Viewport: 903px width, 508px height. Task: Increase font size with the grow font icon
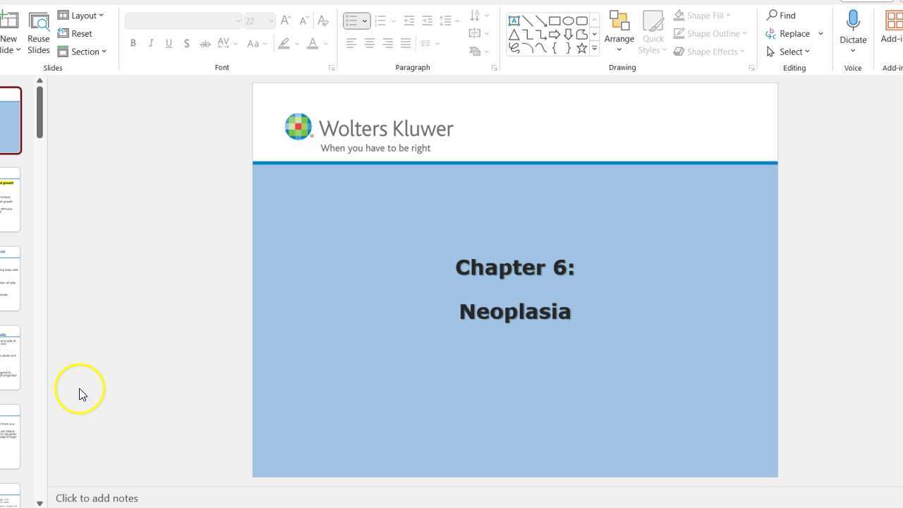point(285,20)
